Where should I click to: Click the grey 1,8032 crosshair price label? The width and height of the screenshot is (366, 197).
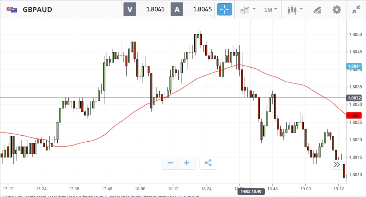point(354,98)
